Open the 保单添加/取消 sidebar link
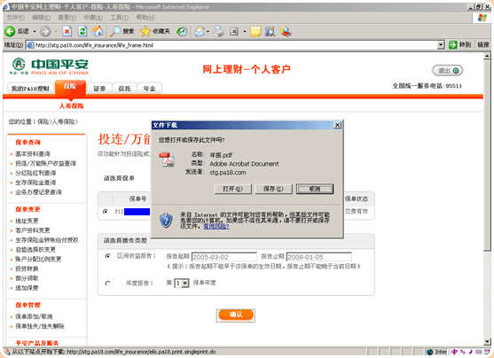 34,316
